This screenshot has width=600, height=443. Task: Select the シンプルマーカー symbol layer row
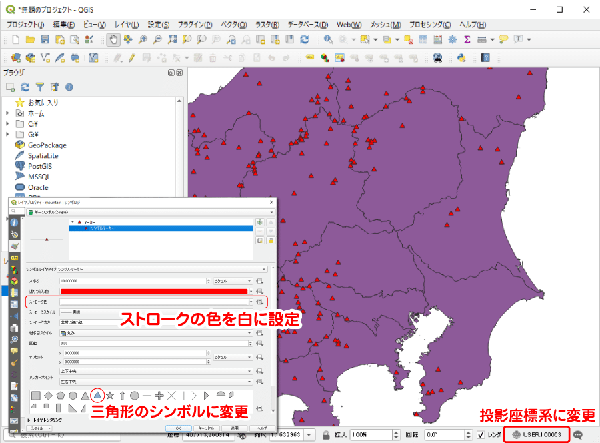click(161, 228)
